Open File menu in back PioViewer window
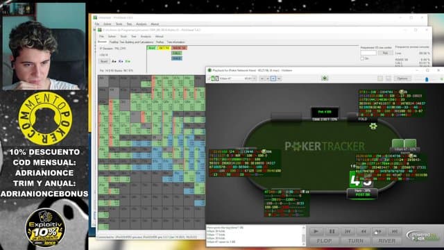Viewport: 444px width, 250px height. (x=97, y=24)
